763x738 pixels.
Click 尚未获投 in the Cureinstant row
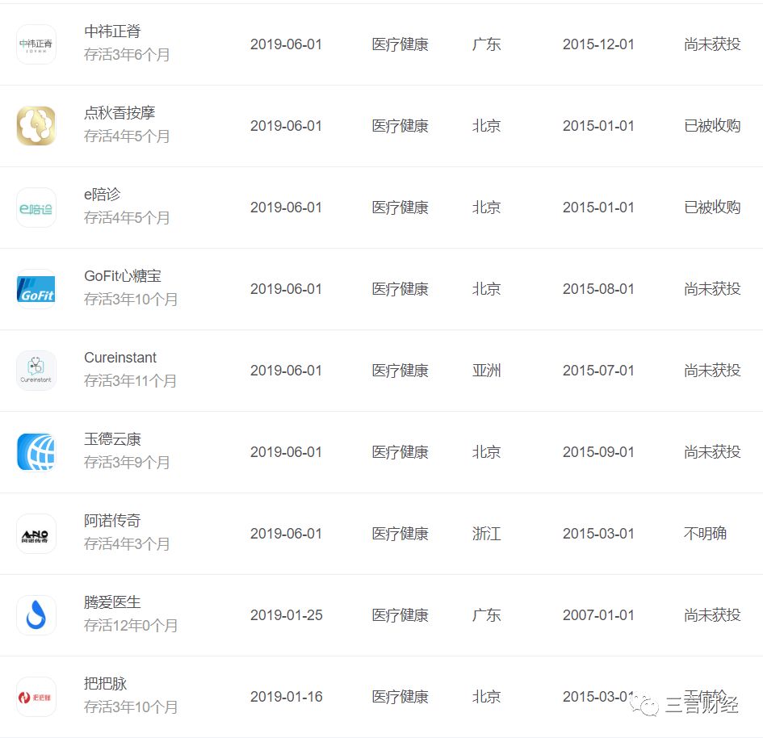click(x=712, y=371)
